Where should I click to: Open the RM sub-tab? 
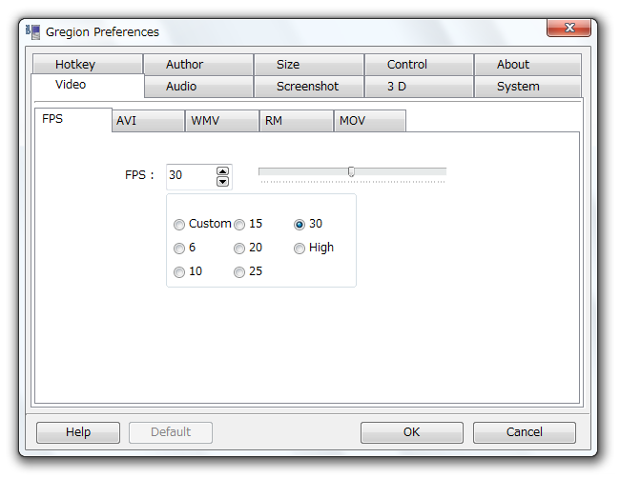pyautogui.click(x=296, y=121)
